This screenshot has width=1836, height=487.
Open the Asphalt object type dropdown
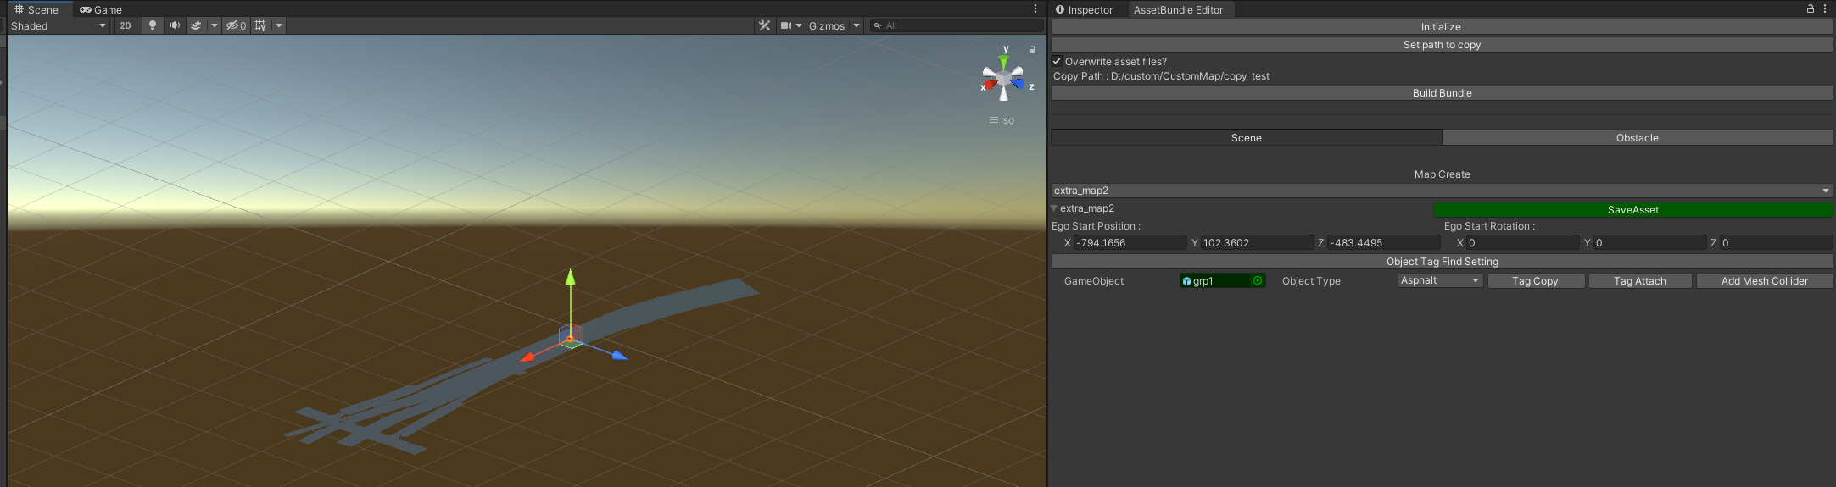(x=1440, y=280)
